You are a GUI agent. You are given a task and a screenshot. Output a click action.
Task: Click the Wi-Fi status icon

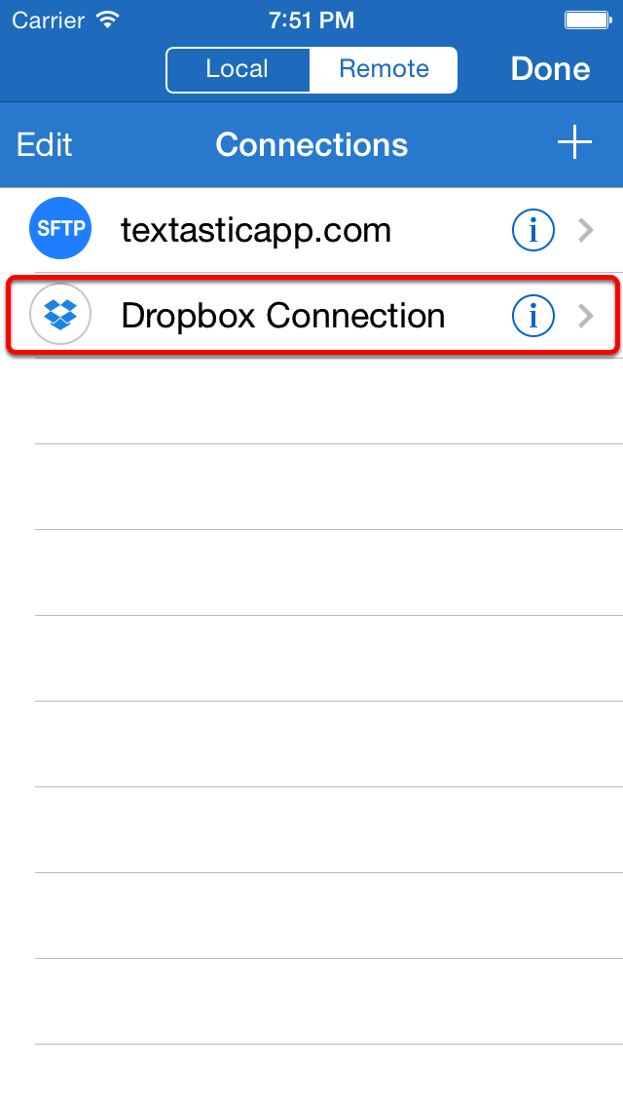tap(107, 19)
